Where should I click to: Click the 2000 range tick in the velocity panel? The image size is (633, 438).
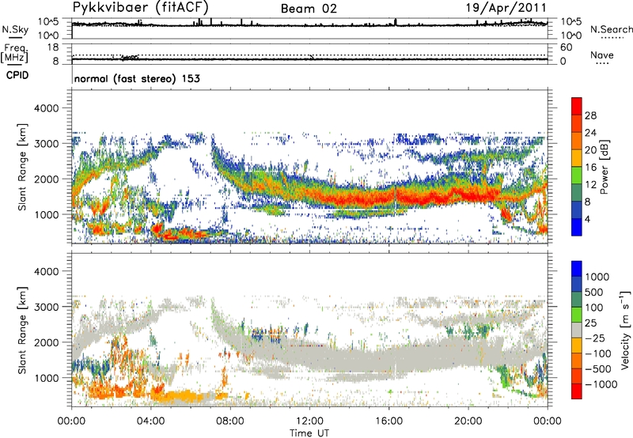pos(46,342)
